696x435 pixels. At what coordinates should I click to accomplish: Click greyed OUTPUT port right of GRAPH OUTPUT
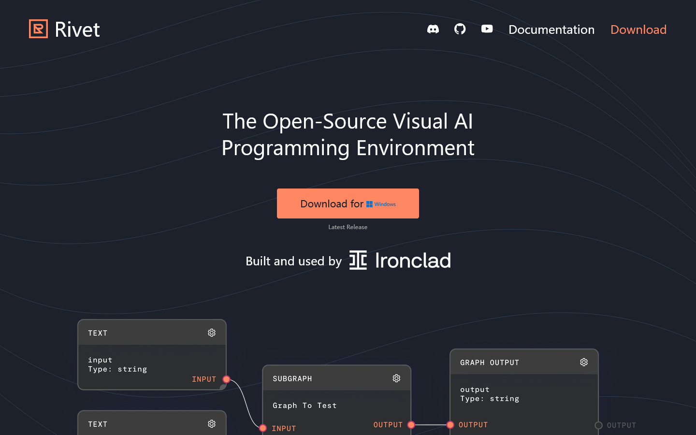598,425
